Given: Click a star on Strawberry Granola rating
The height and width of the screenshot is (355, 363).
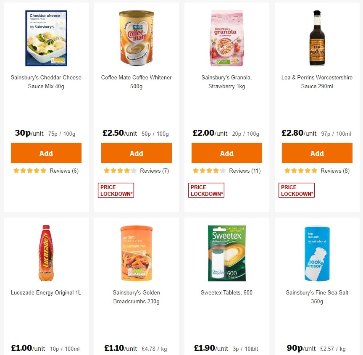Looking at the screenshot, I should [x=202, y=171].
